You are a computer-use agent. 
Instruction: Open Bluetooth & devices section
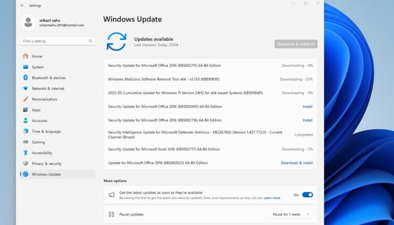click(x=58, y=78)
